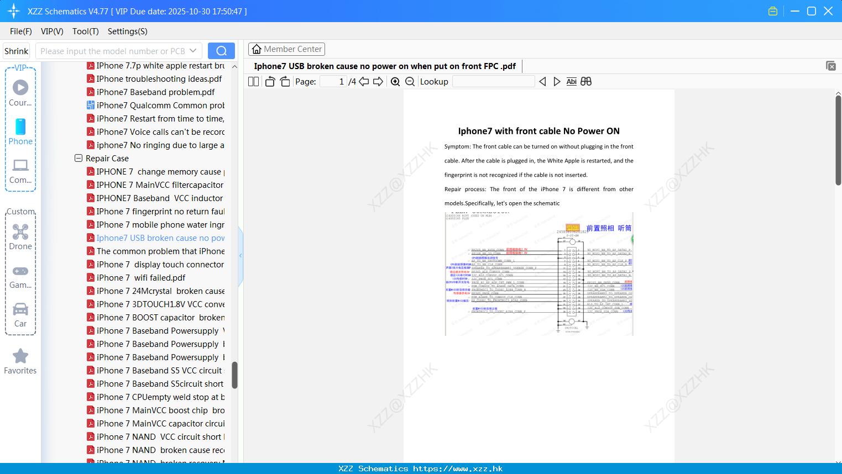Open iPhone 7 24Mcrystal broken cause file

pyautogui.click(x=156, y=291)
